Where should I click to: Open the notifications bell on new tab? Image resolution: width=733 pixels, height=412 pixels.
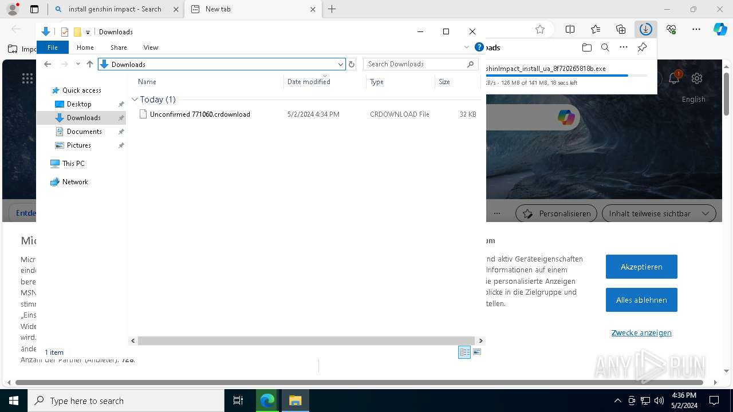pyautogui.click(x=674, y=78)
